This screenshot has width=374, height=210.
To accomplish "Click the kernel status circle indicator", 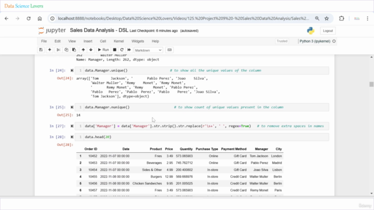I will (334, 41).
